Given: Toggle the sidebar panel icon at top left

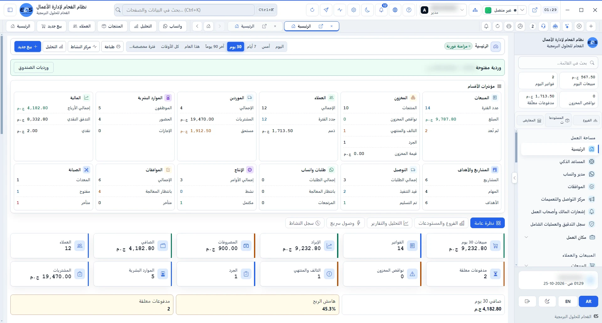Looking at the screenshot, I should 10,10.
